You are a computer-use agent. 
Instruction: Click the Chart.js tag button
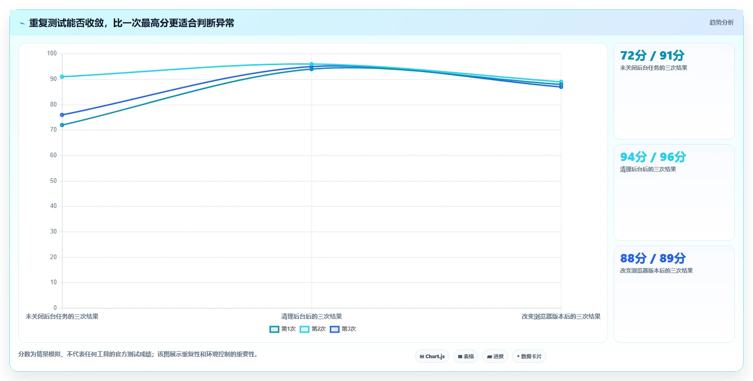click(x=432, y=356)
